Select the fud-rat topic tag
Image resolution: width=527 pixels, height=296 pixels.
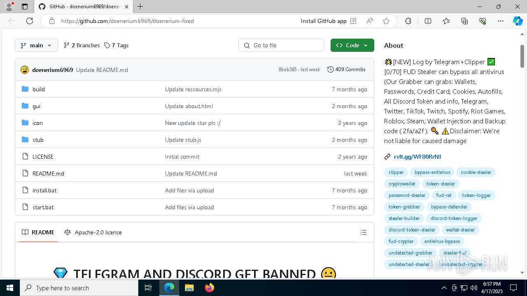click(444, 195)
